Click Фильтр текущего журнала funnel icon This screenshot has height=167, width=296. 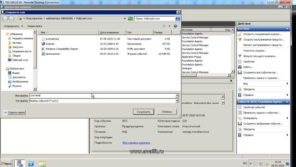click(x=240, y=56)
